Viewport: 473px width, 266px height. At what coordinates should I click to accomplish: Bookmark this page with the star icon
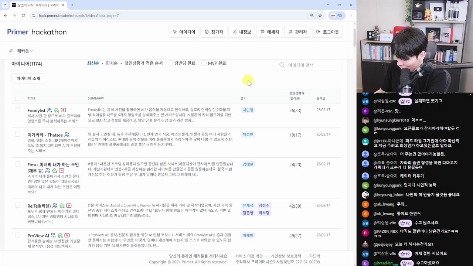point(320,16)
